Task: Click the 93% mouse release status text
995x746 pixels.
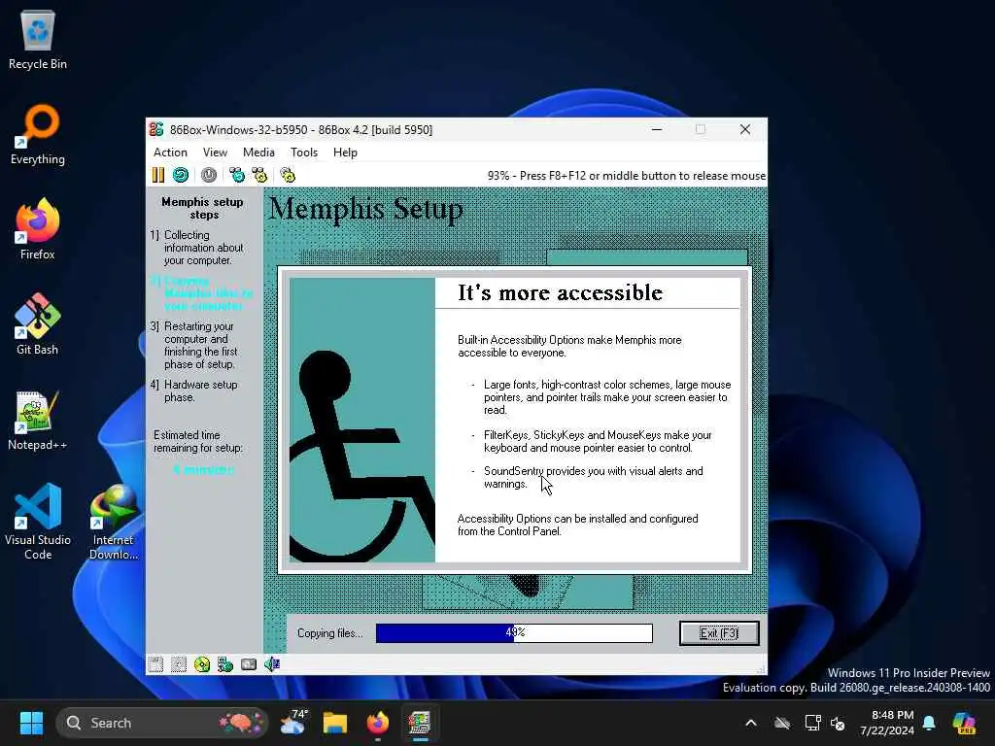Action: [627, 176]
